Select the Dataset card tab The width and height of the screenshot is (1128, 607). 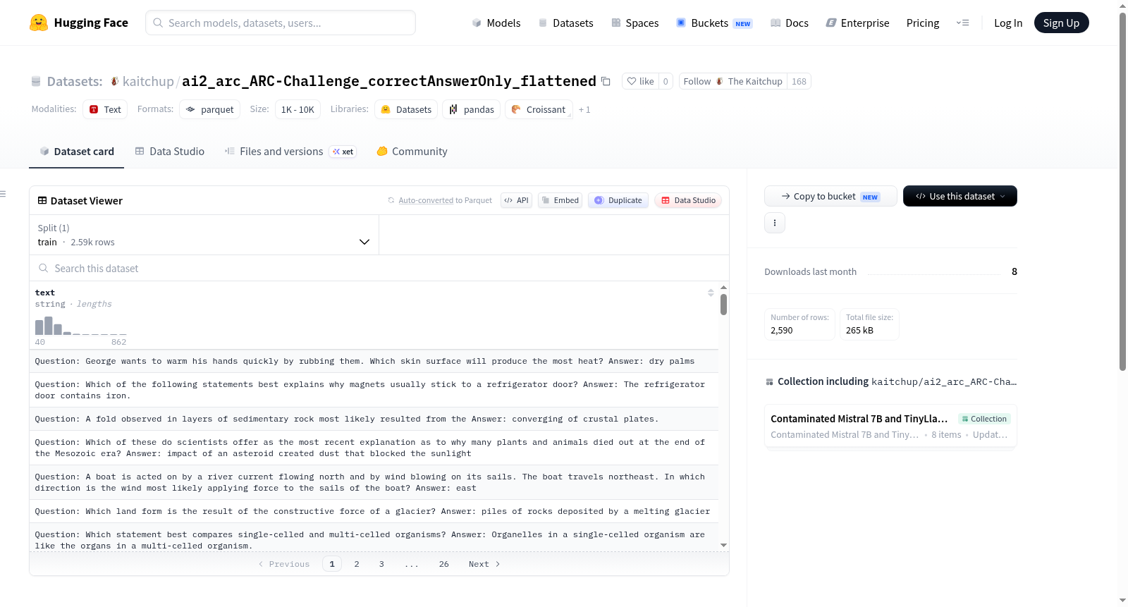(77, 151)
